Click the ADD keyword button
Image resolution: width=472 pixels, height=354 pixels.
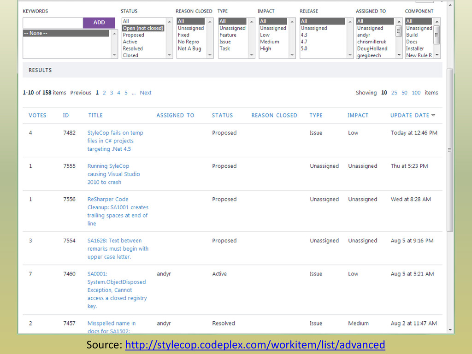point(99,23)
